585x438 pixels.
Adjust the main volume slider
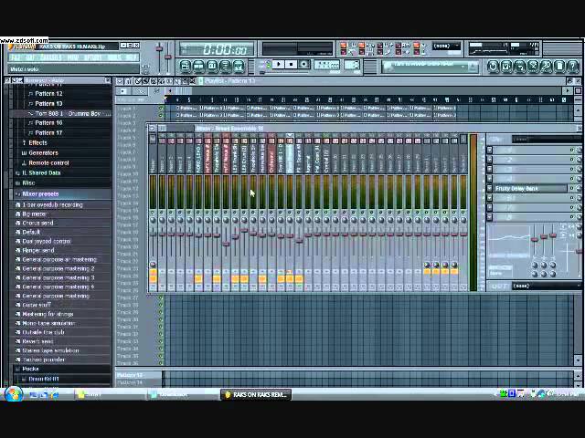(159, 48)
